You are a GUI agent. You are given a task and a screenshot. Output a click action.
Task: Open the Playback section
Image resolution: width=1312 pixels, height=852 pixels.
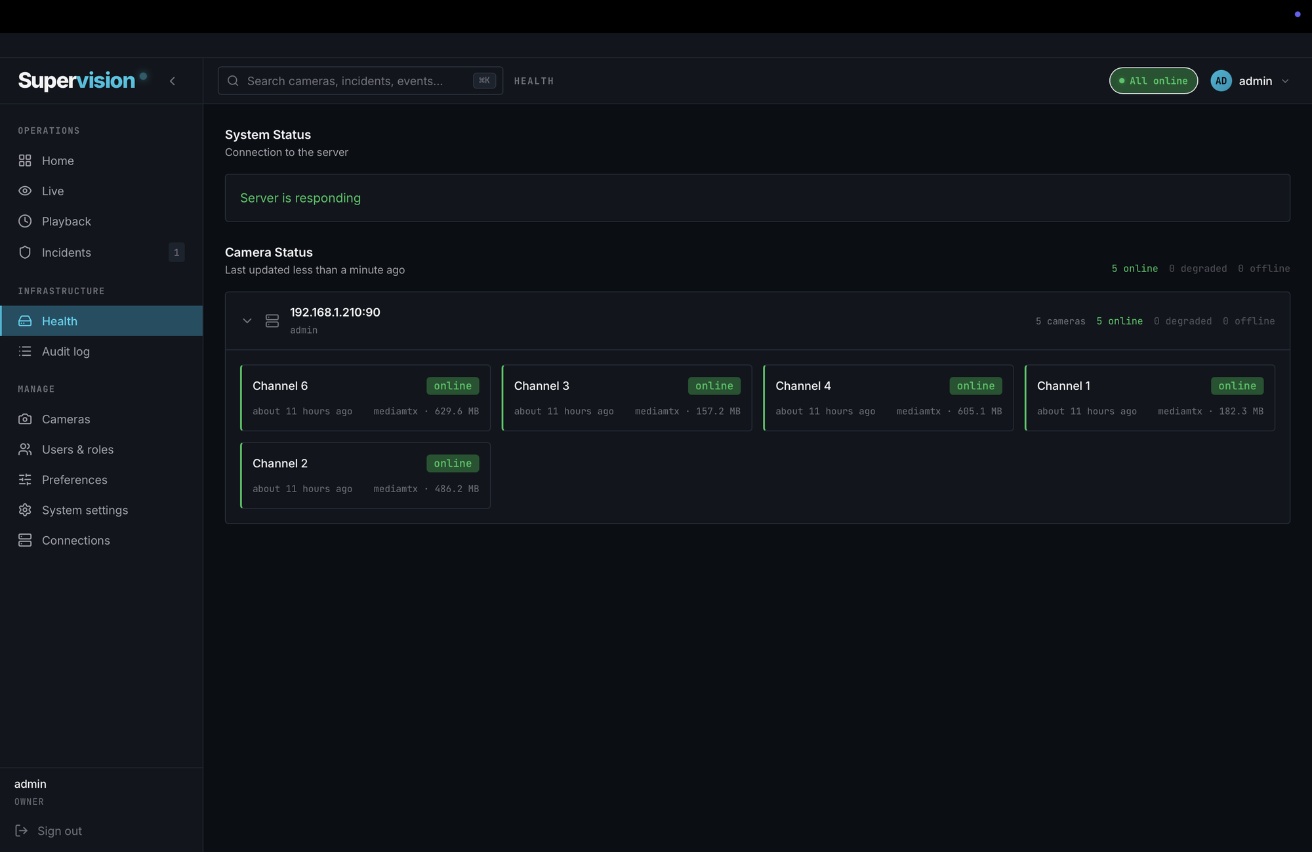102,221
